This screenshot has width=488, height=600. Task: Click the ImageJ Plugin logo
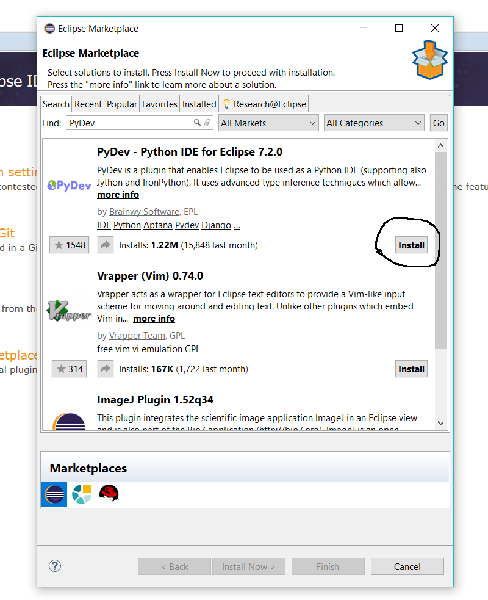(69, 421)
